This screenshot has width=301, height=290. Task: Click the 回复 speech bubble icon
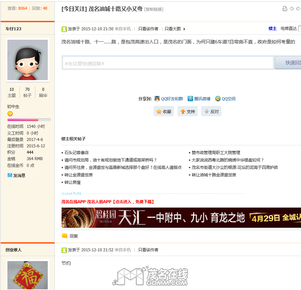click(65, 236)
